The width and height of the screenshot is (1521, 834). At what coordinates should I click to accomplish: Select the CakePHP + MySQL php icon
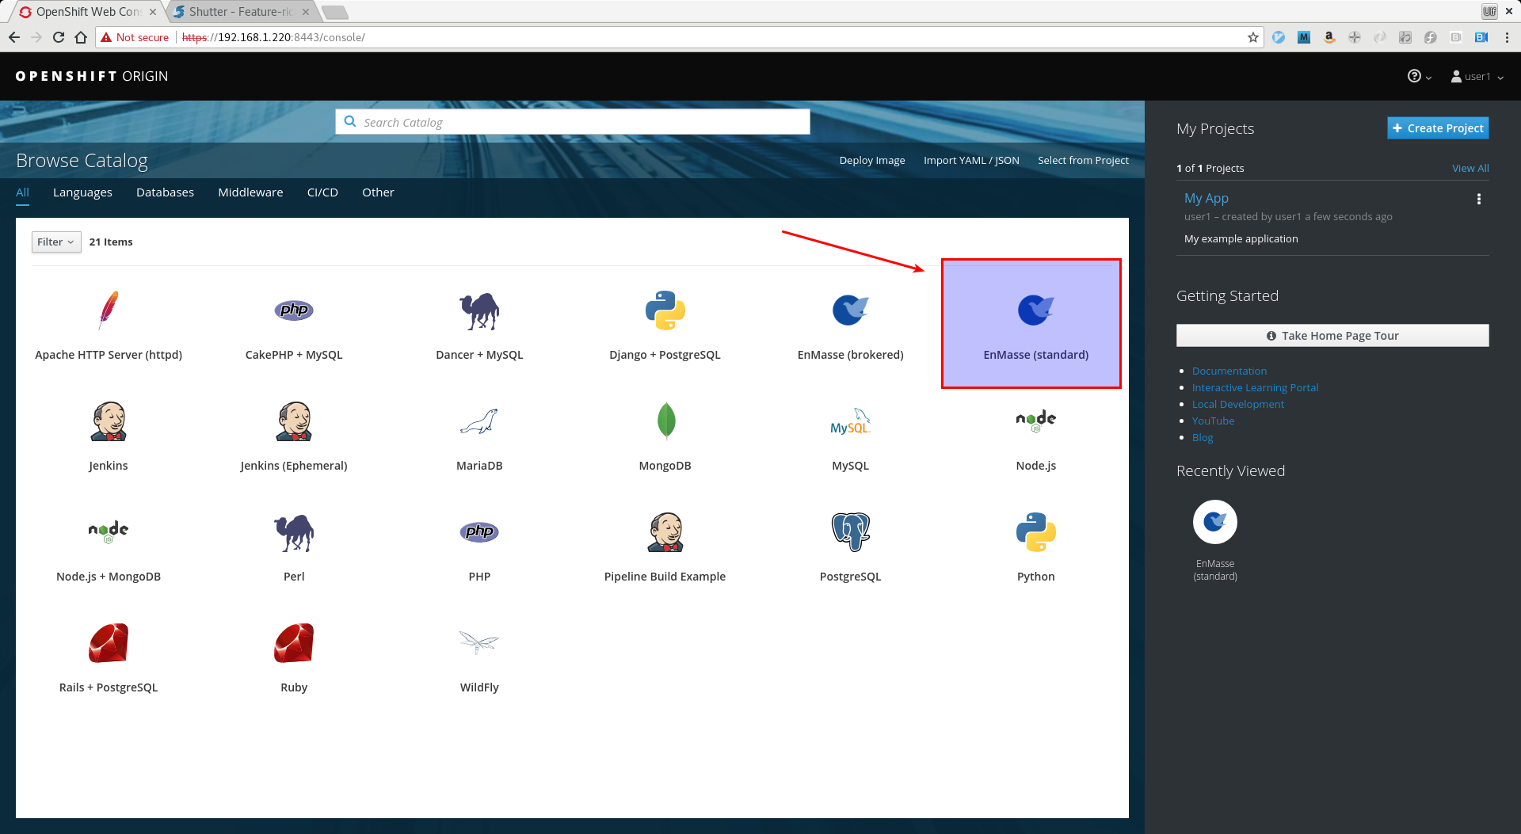click(x=294, y=310)
